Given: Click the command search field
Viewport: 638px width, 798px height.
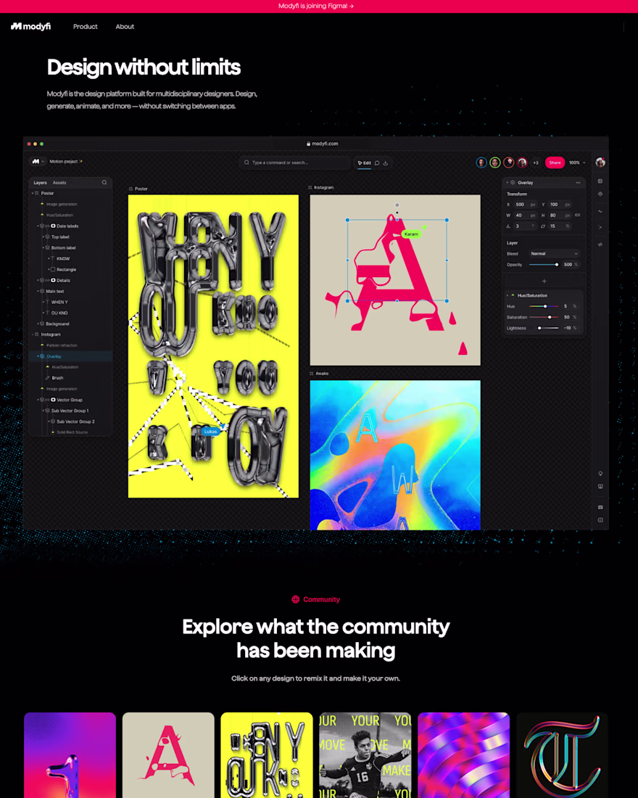Looking at the screenshot, I should click(x=294, y=163).
